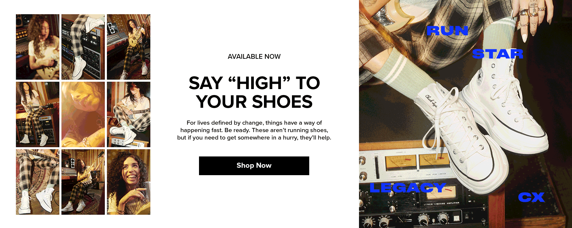Click the Shop Now button
The height and width of the screenshot is (228, 572).
[x=254, y=166]
